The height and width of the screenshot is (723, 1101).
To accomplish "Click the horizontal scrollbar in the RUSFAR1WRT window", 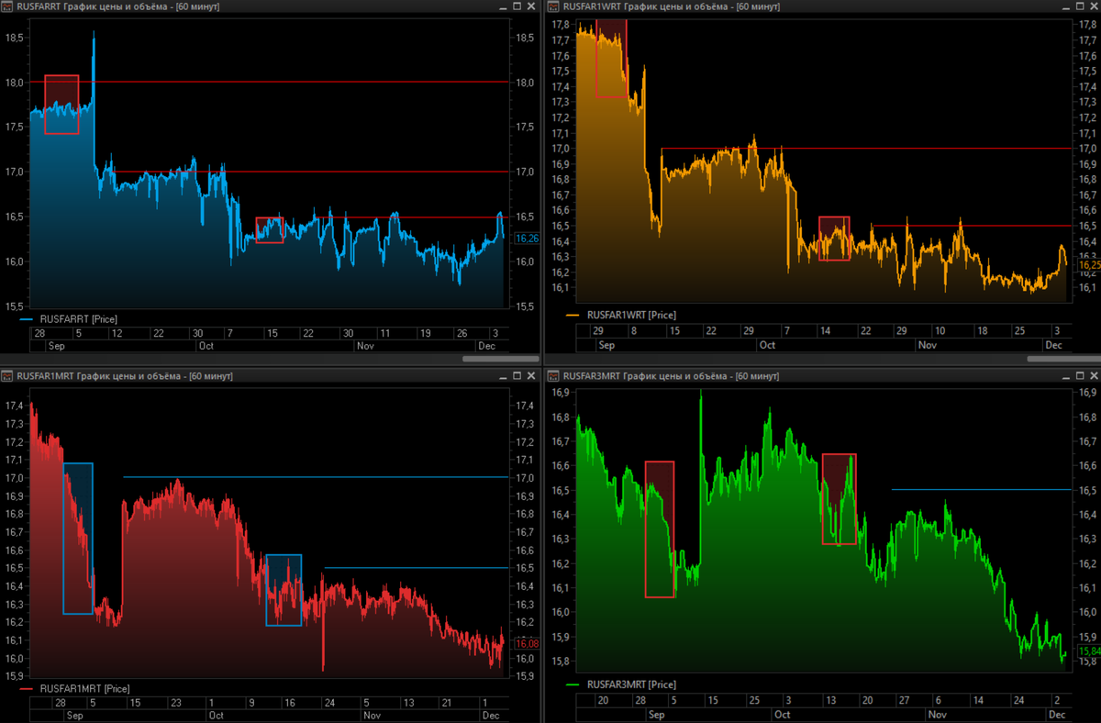I will [1064, 359].
